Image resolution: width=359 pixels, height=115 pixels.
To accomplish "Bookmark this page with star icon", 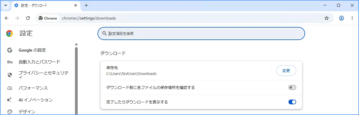I will click(327, 18).
